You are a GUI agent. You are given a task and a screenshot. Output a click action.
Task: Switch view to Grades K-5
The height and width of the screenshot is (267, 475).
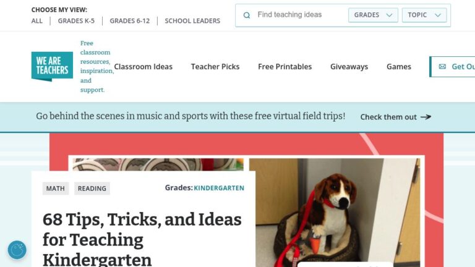pyautogui.click(x=76, y=21)
